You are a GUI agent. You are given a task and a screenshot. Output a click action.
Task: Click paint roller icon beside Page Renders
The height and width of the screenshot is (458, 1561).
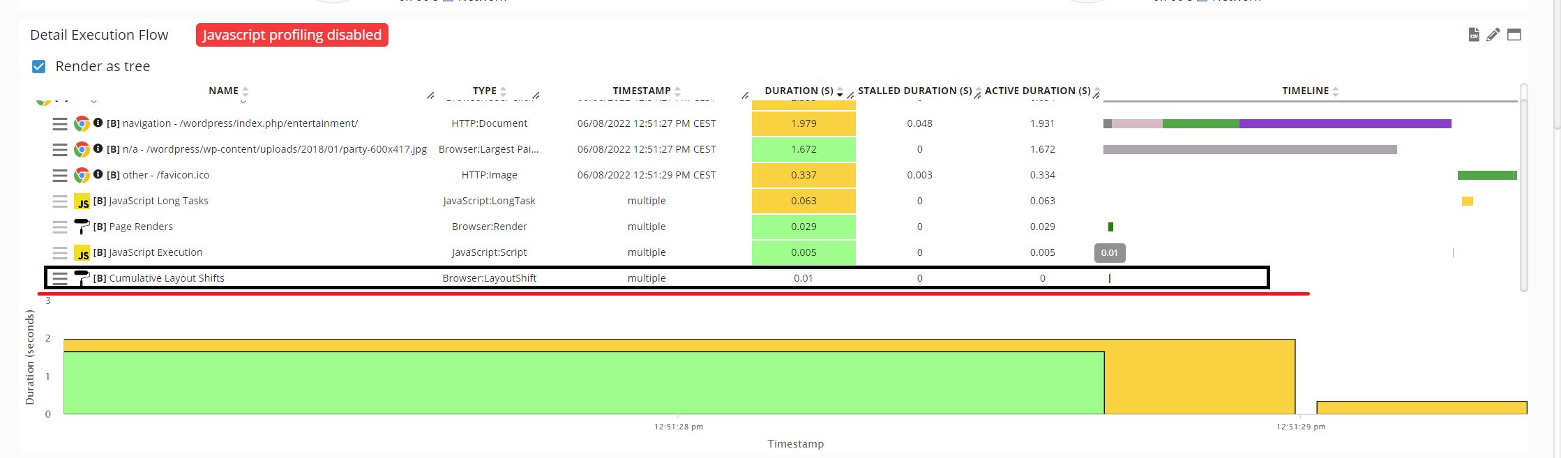(x=82, y=227)
